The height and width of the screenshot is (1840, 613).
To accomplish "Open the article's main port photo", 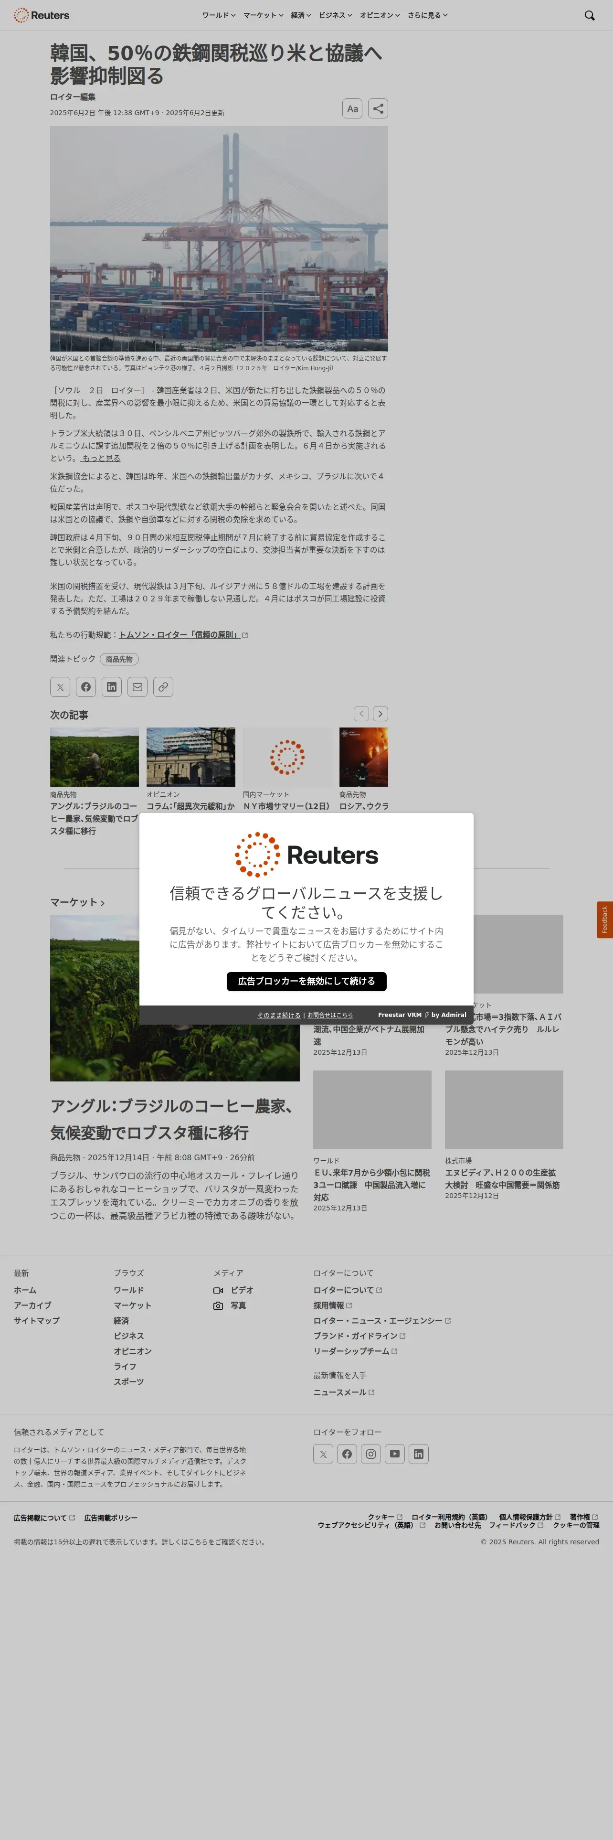I will (x=219, y=238).
